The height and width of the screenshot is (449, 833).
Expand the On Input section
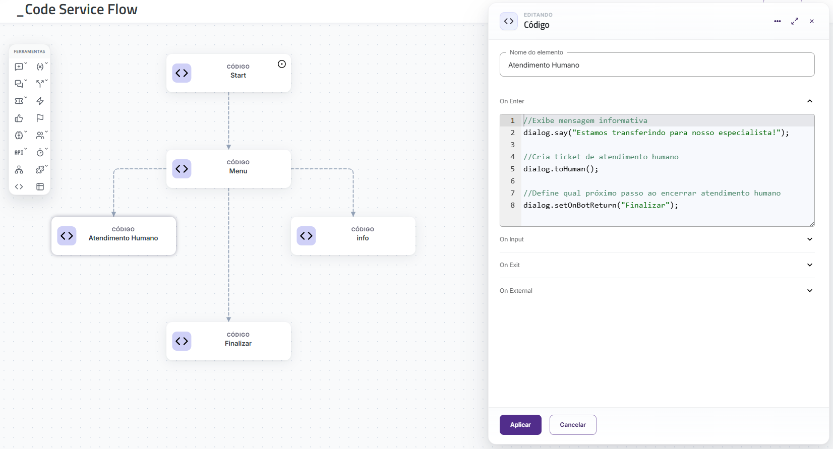(x=810, y=239)
